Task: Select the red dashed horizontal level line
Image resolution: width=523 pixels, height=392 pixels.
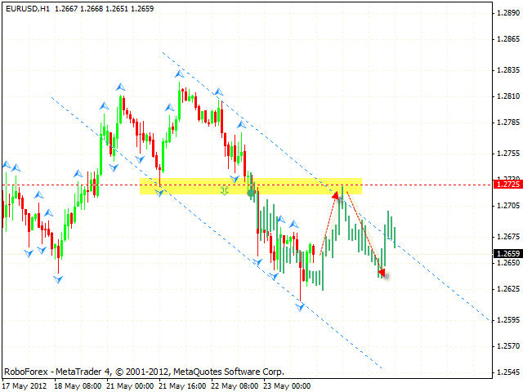Action: pos(82,185)
